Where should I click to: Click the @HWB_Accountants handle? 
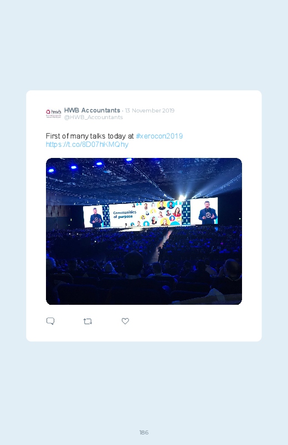94,117
